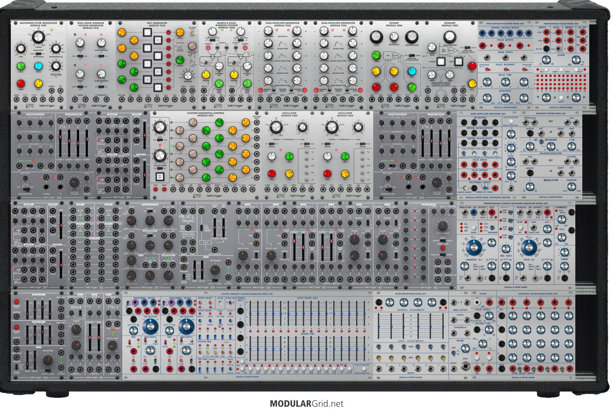Flip the Amplifier Control Mode switch on Filtamp

tap(411, 55)
